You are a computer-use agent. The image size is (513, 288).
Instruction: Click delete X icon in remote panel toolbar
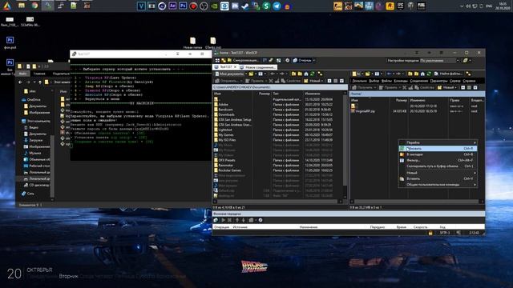coord(404,87)
